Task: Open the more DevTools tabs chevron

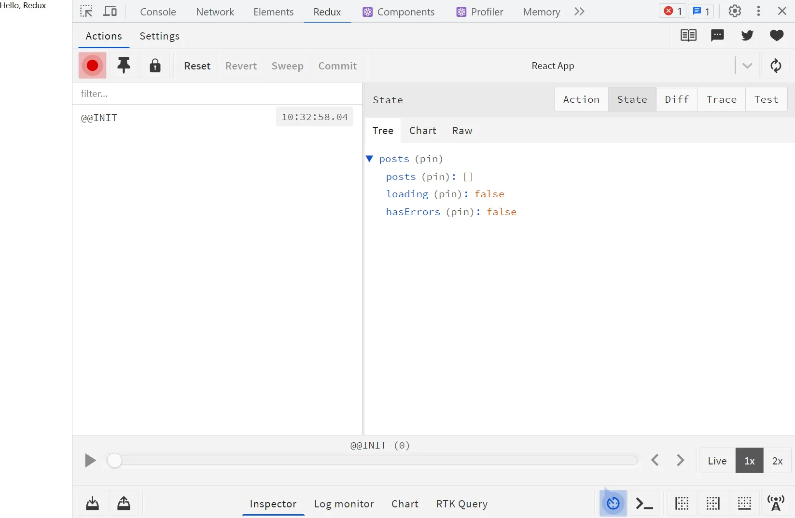Action: (x=579, y=11)
